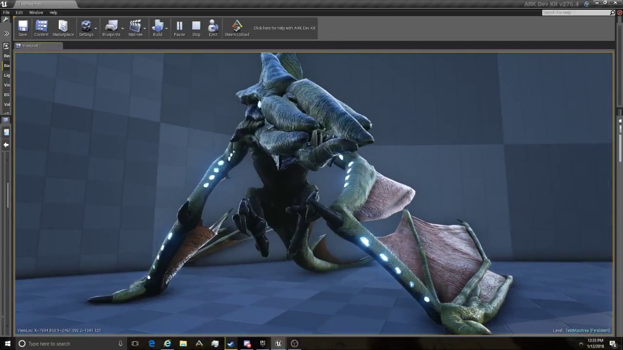
Task: Click the ViewLoc coordinates readout
Action: pos(59,331)
